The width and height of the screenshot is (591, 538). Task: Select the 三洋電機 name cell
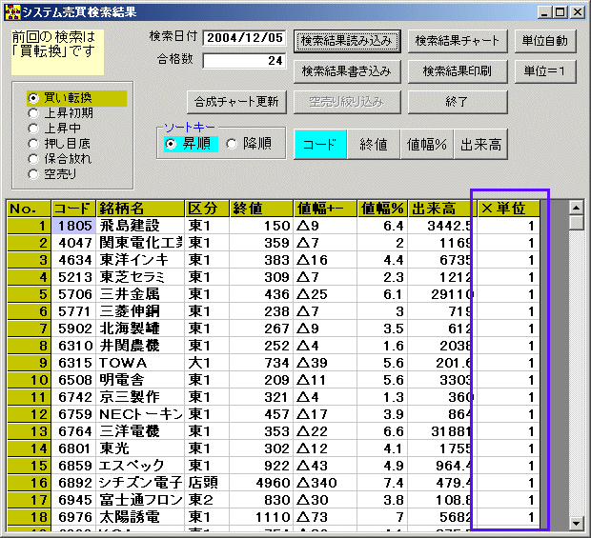140,431
